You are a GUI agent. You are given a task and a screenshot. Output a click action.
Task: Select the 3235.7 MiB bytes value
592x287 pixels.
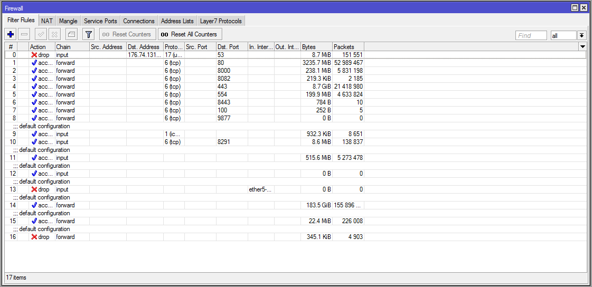click(316, 63)
